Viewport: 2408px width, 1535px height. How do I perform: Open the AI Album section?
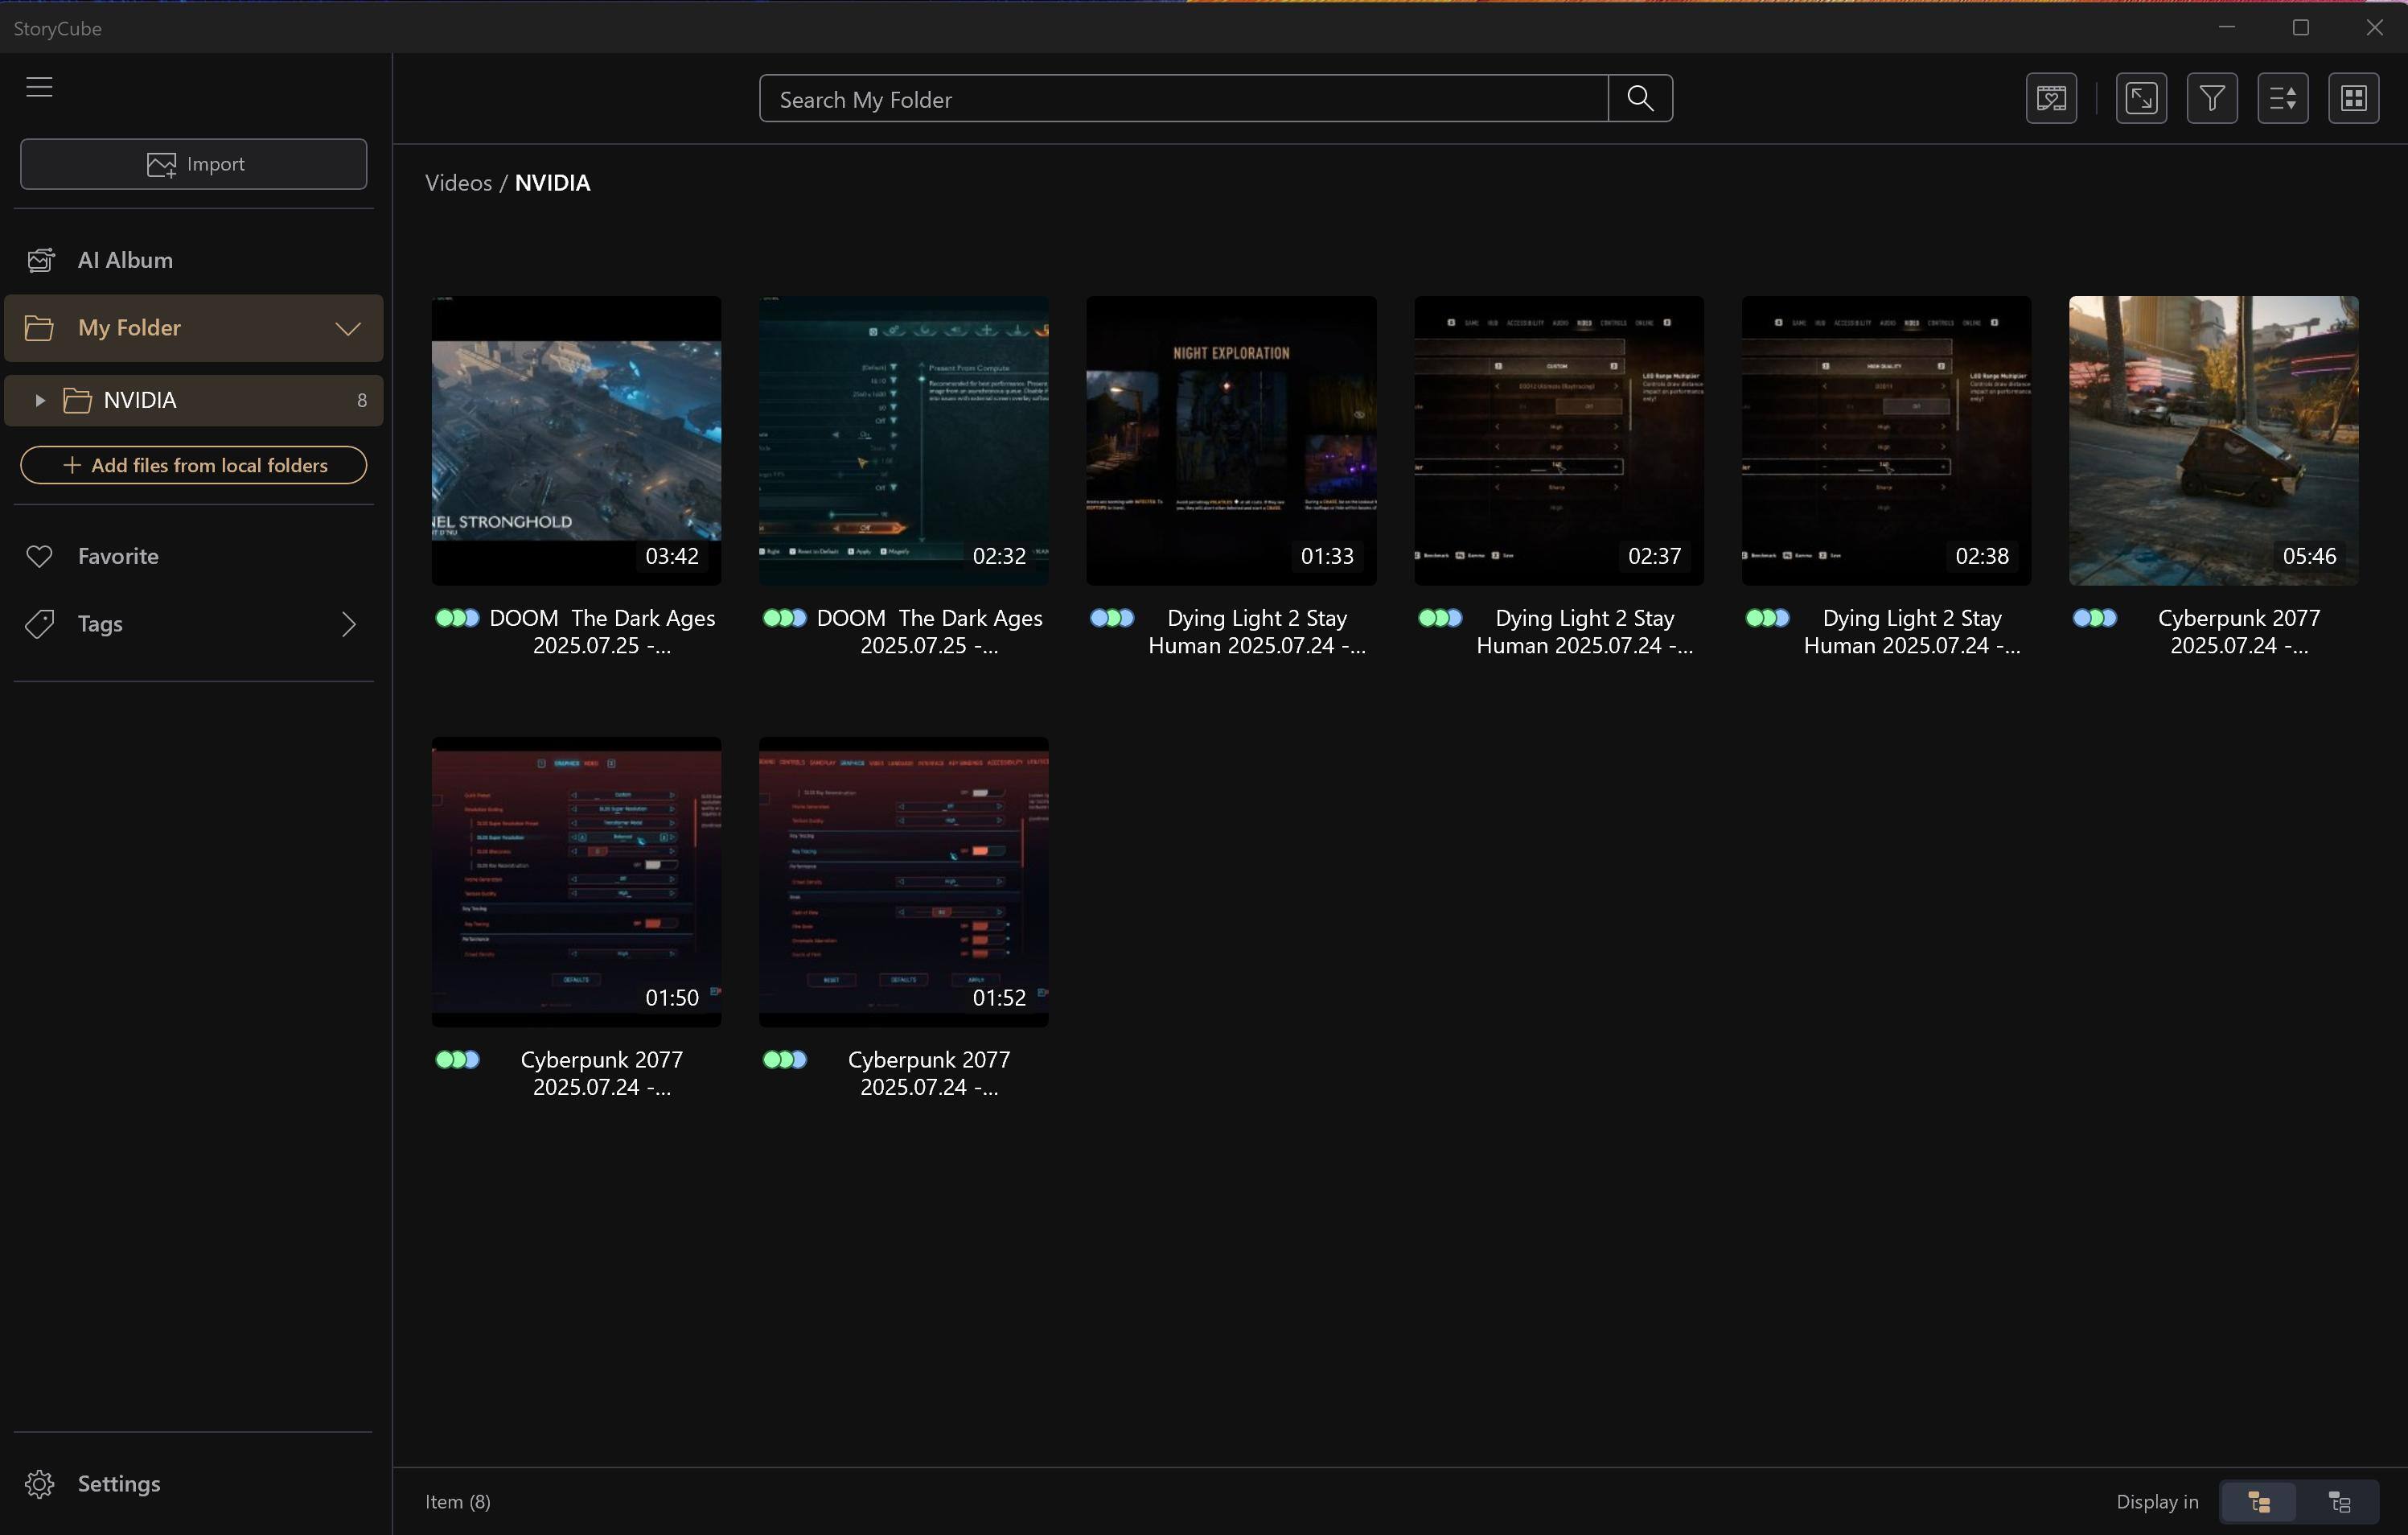click(125, 260)
